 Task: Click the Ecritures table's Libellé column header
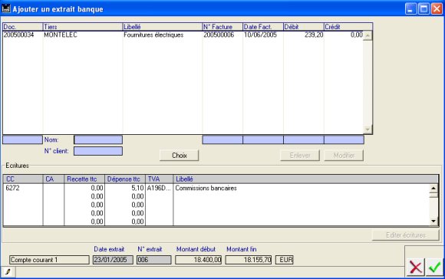coord(306,179)
